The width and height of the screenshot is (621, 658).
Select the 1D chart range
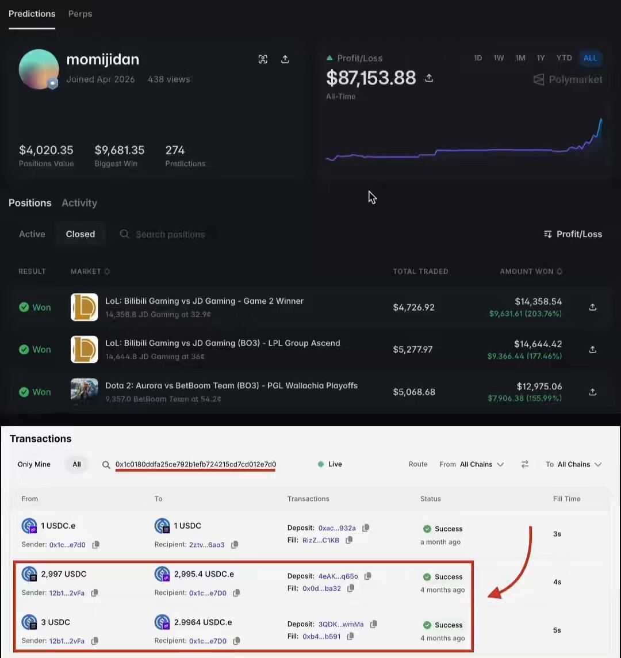(x=478, y=58)
